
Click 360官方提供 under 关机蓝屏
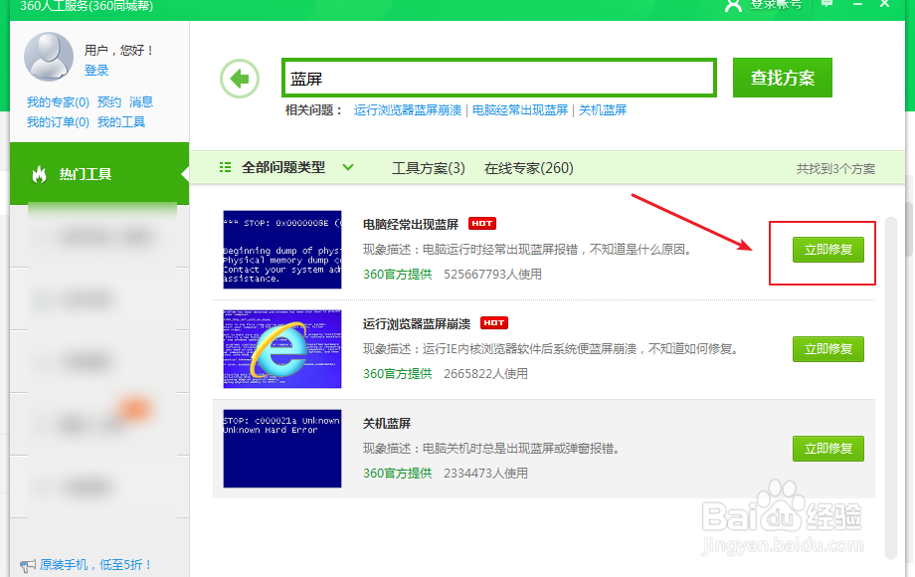[x=398, y=474]
